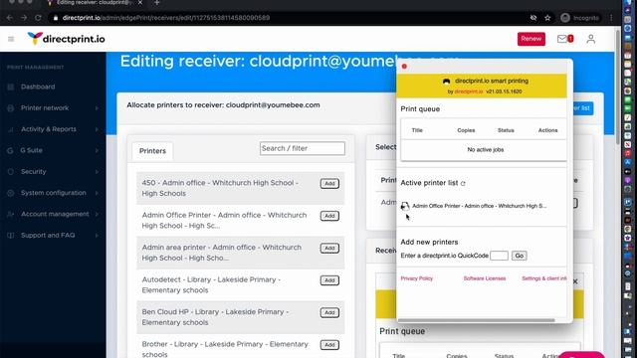Focus the Search / filter field
The width and height of the screenshot is (637, 358).
[303, 148]
